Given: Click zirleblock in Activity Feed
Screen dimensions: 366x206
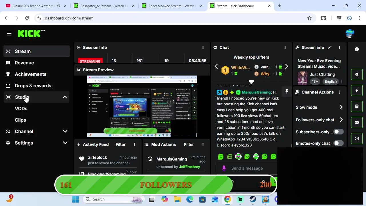Looking at the screenshot, I should point(98,157).
